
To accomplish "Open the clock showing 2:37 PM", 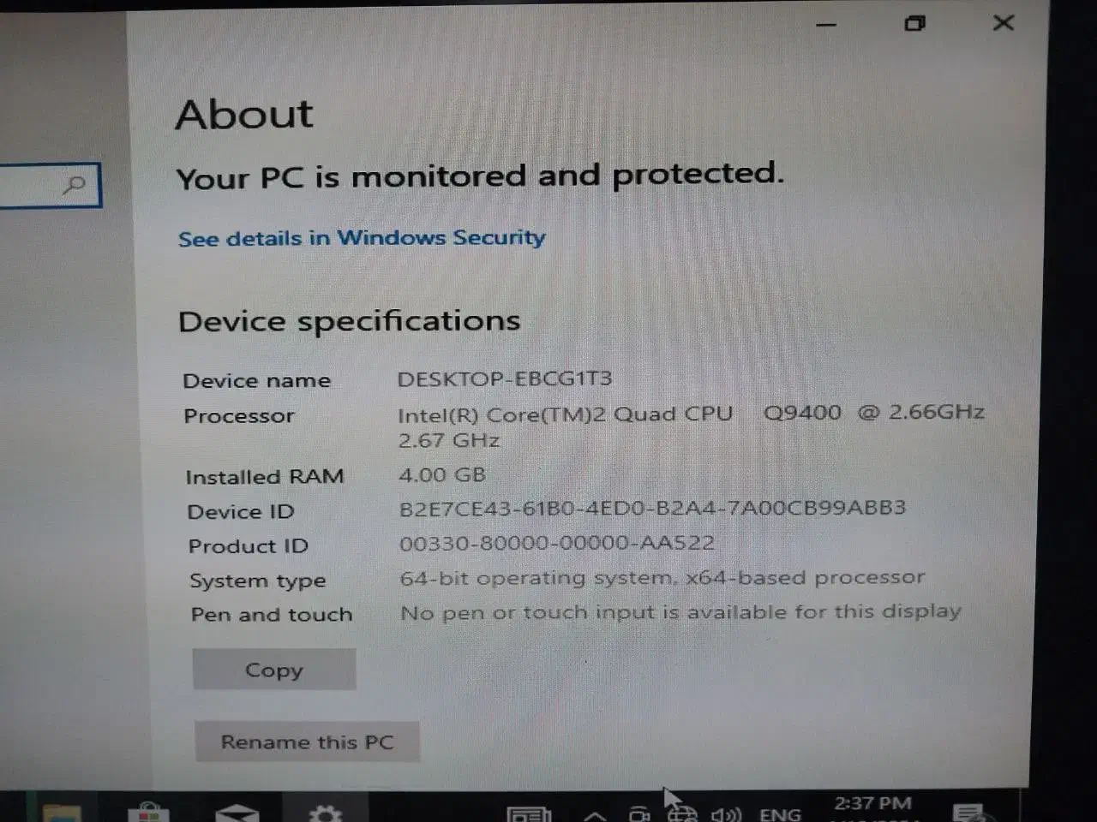I will (x=872, y=808).
